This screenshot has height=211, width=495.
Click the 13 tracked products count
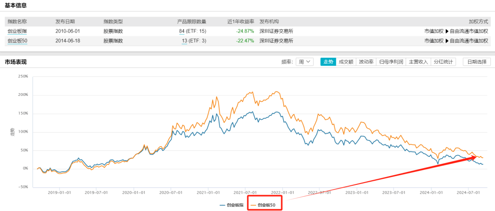click(x=184, y=41)
